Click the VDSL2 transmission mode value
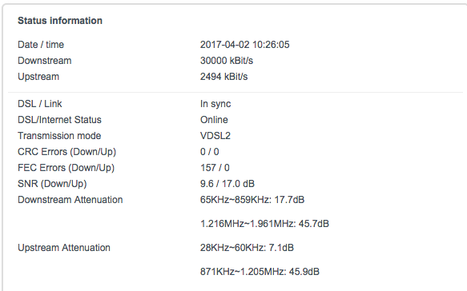This screenshot has height=291, width=467. [x=215, y=136]
